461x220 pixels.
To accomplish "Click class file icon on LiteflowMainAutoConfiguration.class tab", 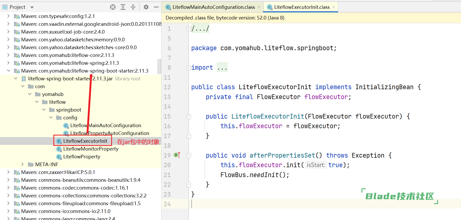I will point(168,7).
